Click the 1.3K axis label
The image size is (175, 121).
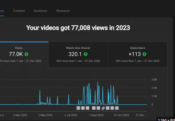click(x=154, y=96)
